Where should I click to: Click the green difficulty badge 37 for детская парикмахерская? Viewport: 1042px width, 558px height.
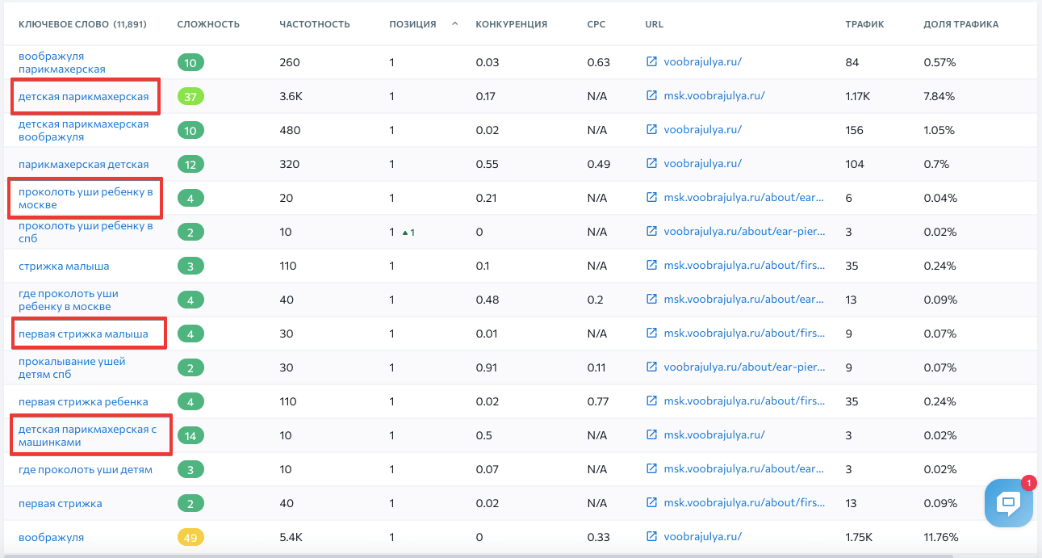point(190,96)
